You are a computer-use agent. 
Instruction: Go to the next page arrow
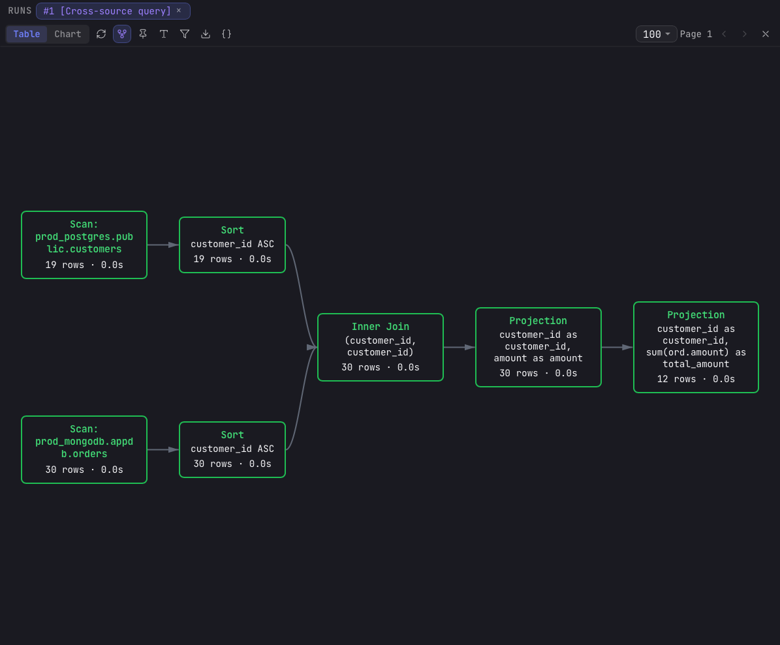pyautogui.click(x=744, y=34)
